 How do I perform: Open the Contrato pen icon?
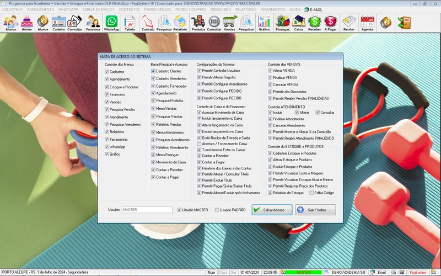point(148,23)
